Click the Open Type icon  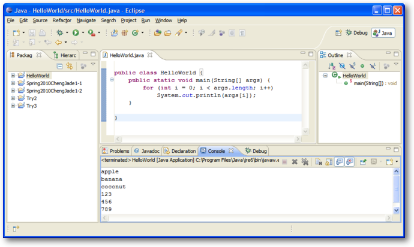158,33
